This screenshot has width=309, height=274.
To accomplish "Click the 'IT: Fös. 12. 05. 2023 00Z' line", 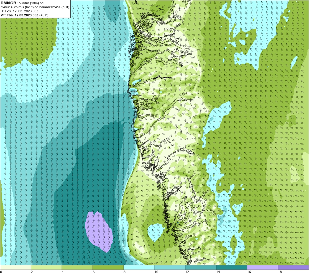I will point(19,11).
